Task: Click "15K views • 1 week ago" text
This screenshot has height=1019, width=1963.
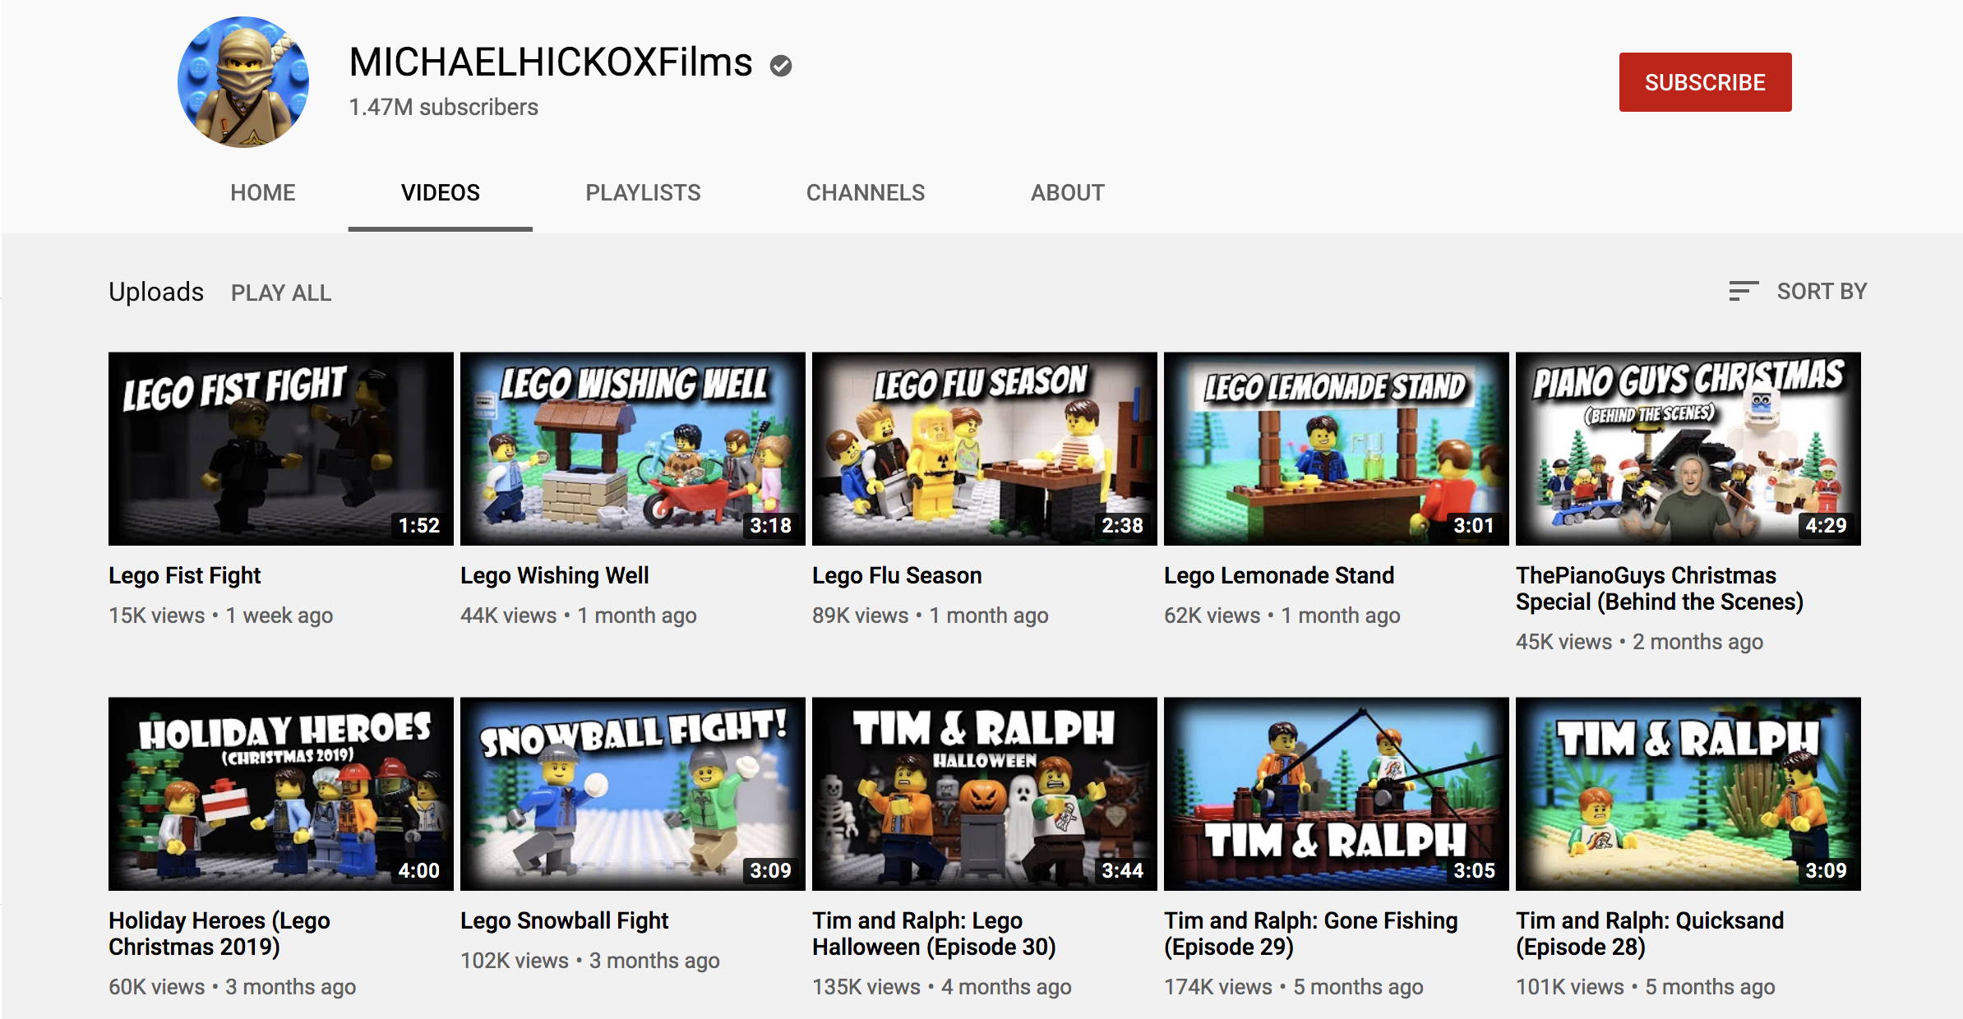Action: [x=220, y=616]
